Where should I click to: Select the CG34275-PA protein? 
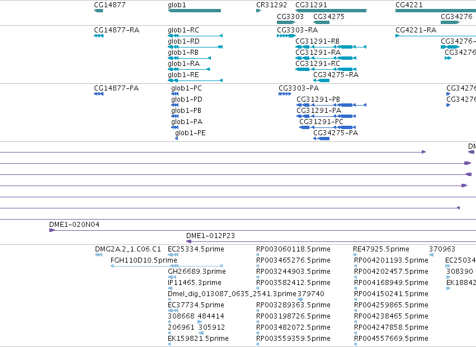coord(321,139)
